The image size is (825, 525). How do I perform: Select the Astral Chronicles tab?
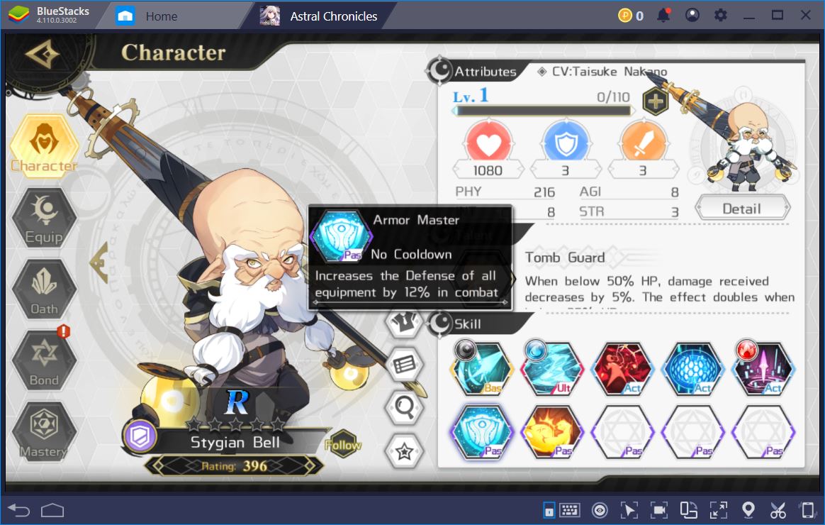pyautogui.click(x=320, y=16)
